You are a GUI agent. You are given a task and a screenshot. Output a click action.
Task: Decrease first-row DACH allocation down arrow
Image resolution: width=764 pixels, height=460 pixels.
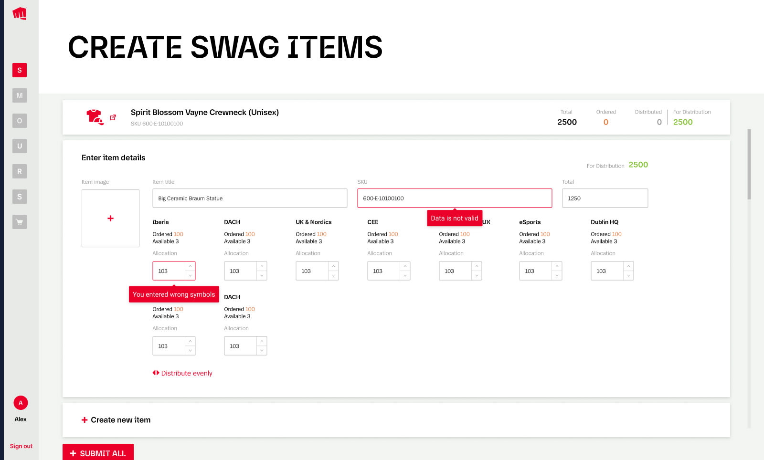[262, 276]
